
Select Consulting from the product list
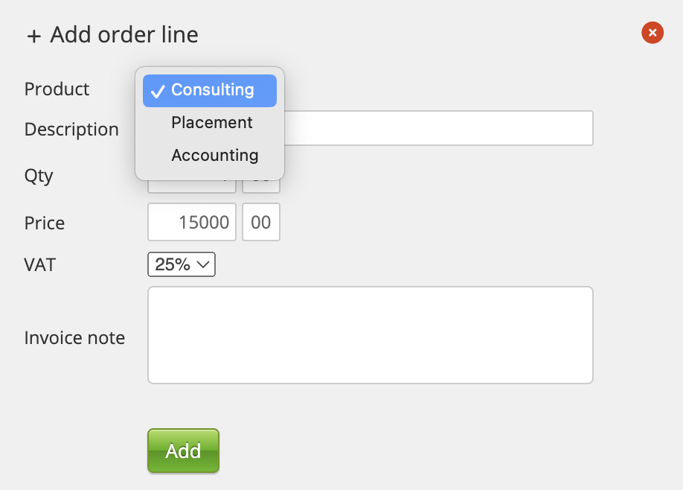tap(212, 90)
